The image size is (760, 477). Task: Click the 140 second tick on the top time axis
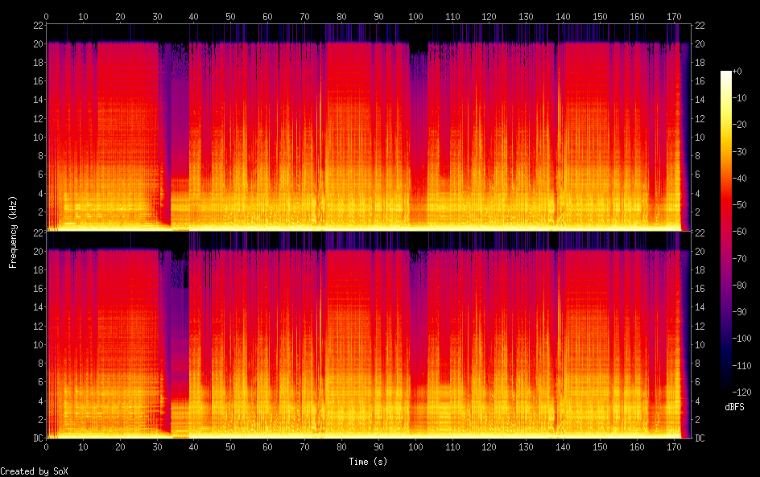(563, 16)
